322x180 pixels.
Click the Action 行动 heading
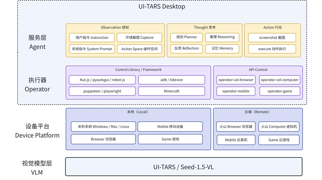272,27
